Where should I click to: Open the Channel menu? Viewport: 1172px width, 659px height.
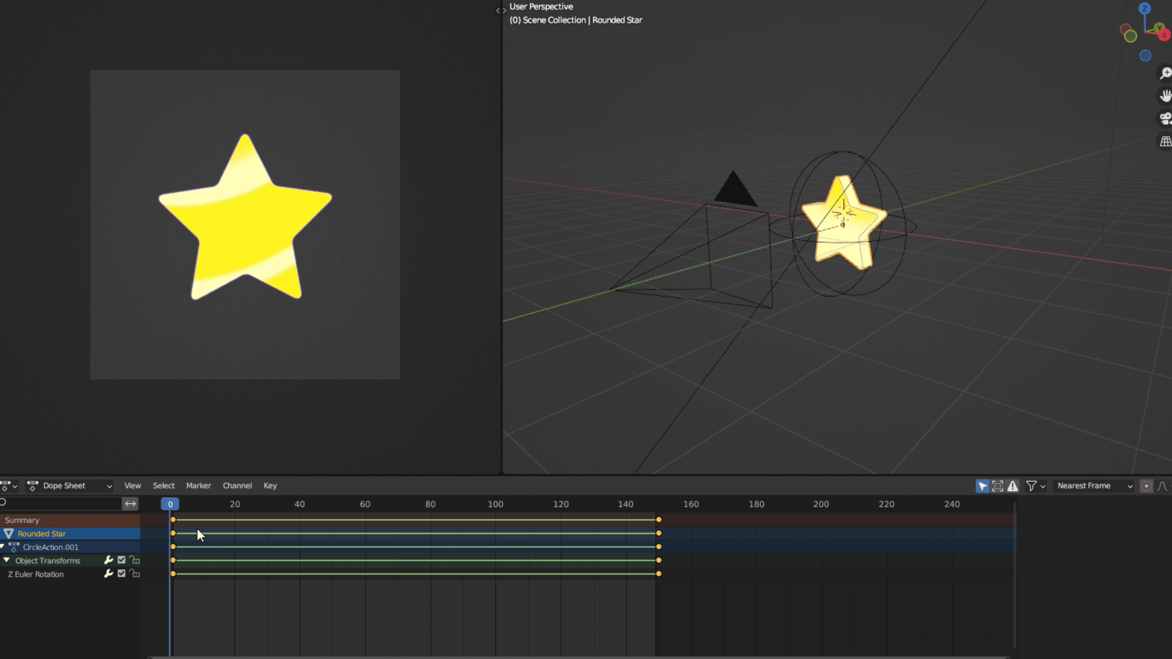click(x=237, y=486)
